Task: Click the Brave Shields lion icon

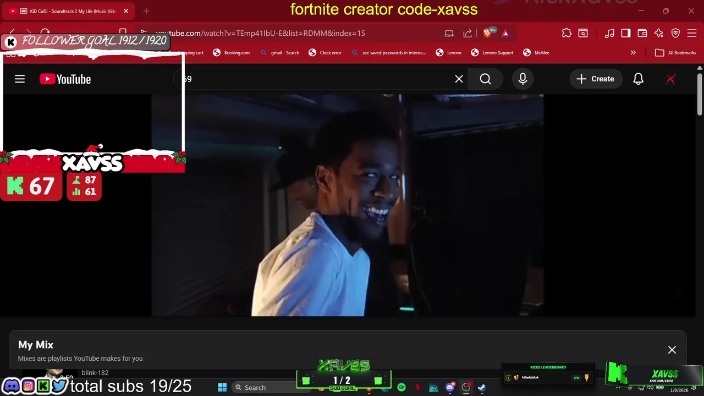Action: tap(487, 33)
